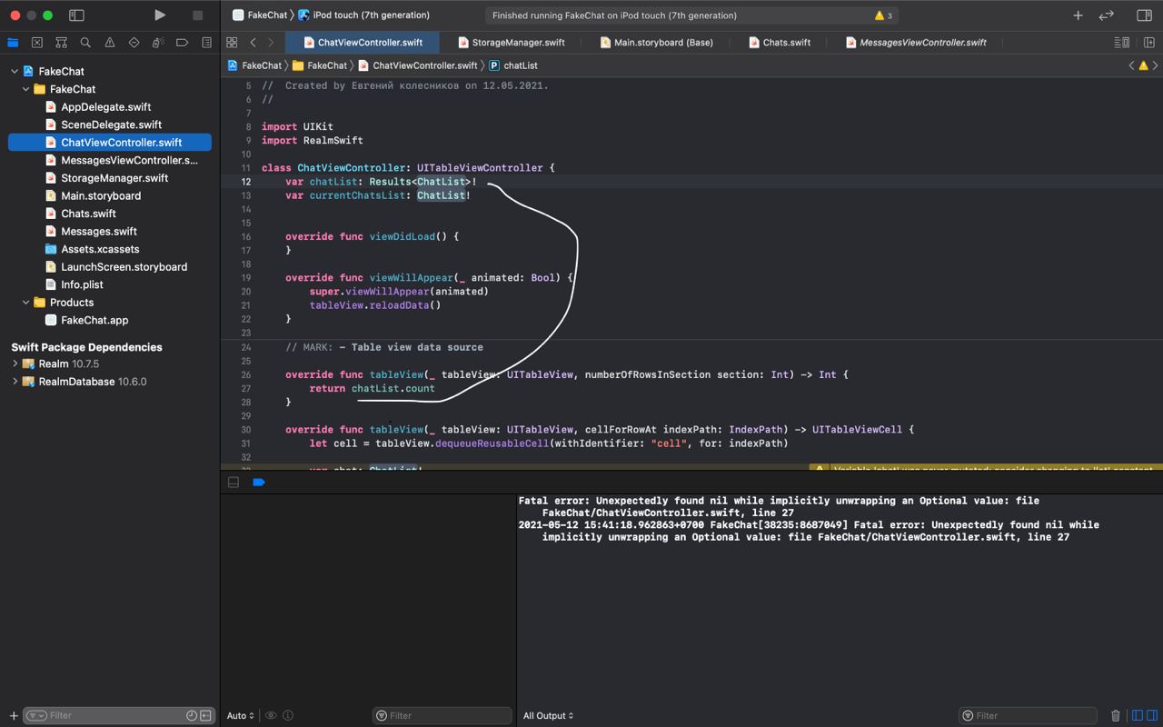Run the app with the play button

point(160,15)
